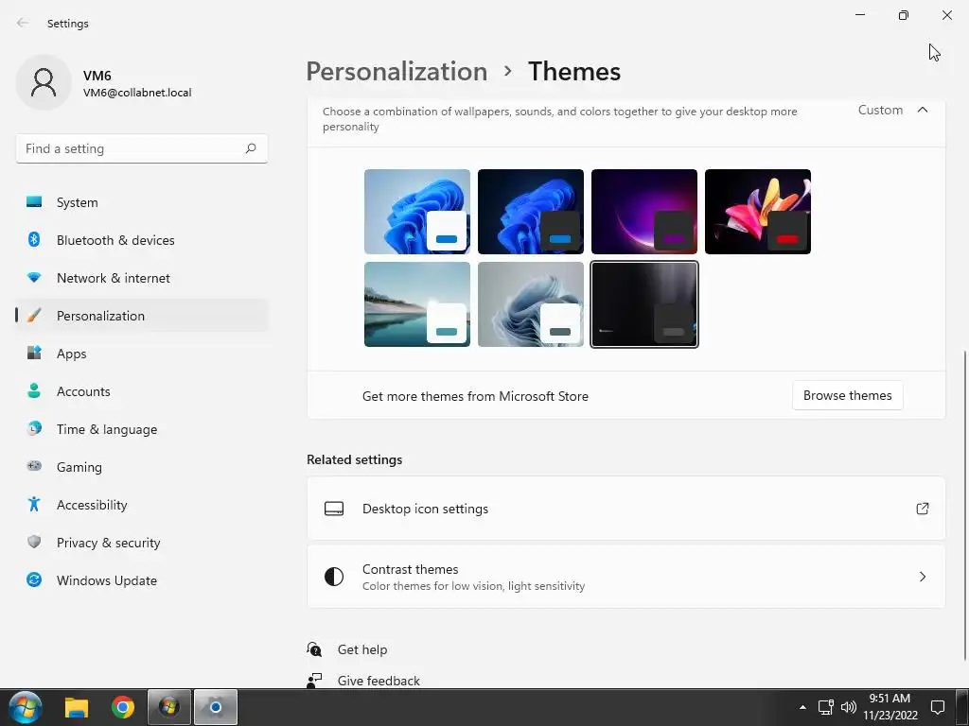Screen dimensions: 969x726
Task: Open Time & language settings
Action: click(x=142, y=428)
